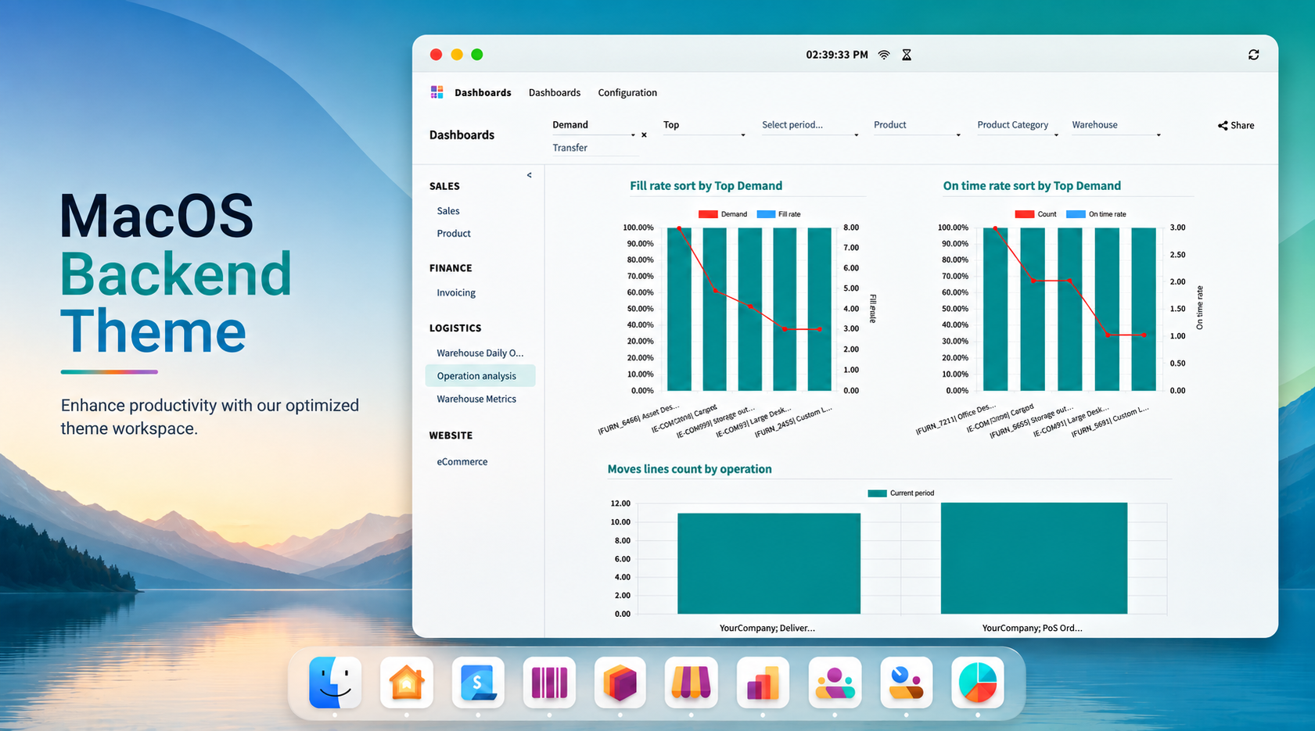Open the apps grid menu icon

(x=437, y=92)
